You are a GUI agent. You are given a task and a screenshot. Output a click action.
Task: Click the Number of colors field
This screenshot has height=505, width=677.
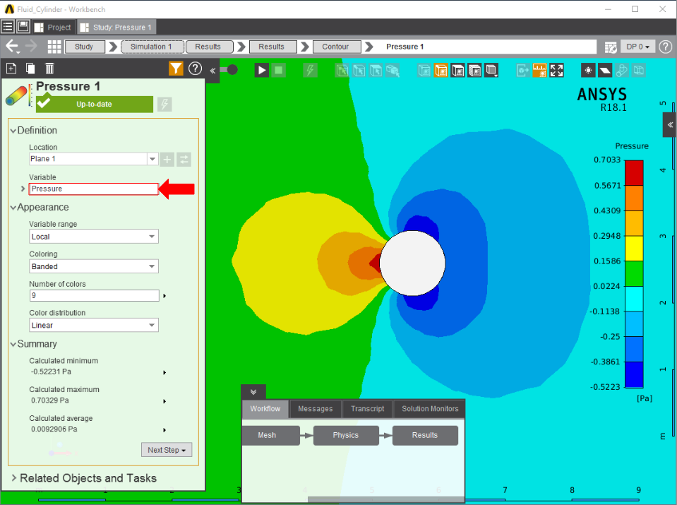pos(94,295)
